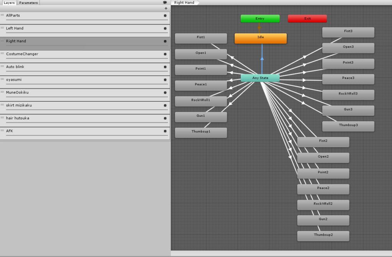Click the gear icon on CostumeChanger layer

pyautogui.click(x=165, y=54)
